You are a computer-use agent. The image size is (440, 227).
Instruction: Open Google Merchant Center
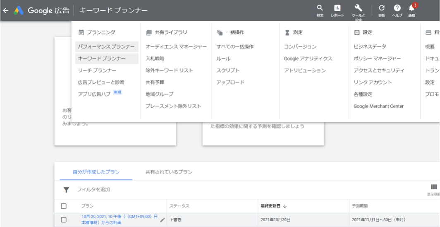tap(378, 106)
